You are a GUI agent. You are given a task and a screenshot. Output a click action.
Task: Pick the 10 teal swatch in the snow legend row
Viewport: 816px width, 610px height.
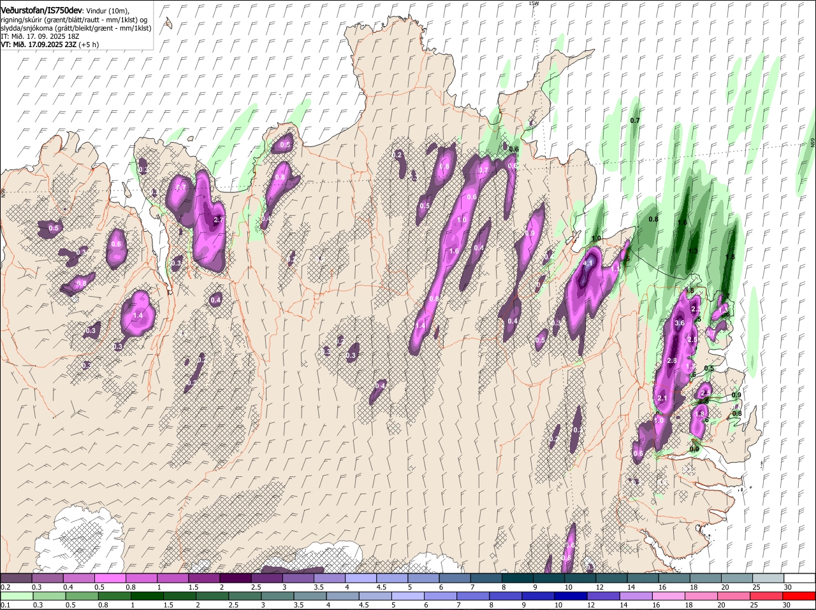pos(579,578)
